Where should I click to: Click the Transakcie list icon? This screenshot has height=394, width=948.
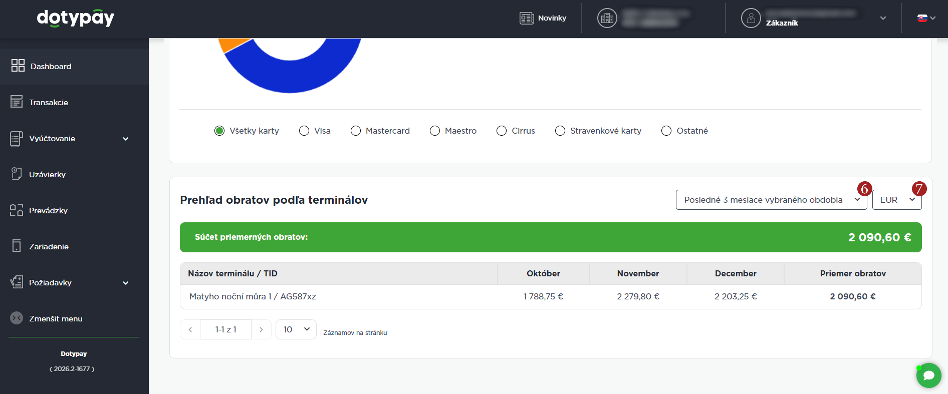17,102
